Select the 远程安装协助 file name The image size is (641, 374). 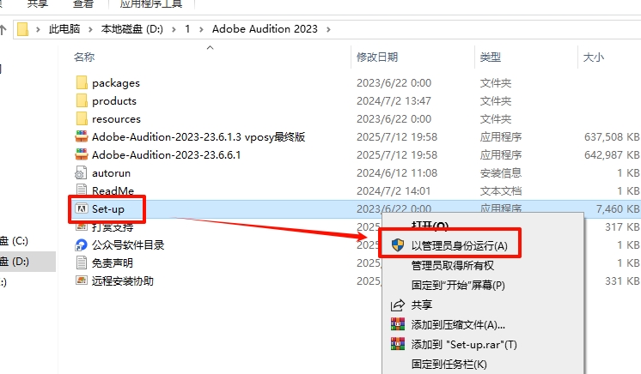click(x=123, y=280)
